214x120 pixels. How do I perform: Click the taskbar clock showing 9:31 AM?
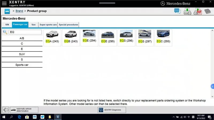tap(201, 117)
